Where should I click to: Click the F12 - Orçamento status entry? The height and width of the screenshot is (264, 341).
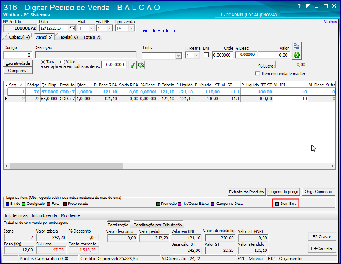285,259
